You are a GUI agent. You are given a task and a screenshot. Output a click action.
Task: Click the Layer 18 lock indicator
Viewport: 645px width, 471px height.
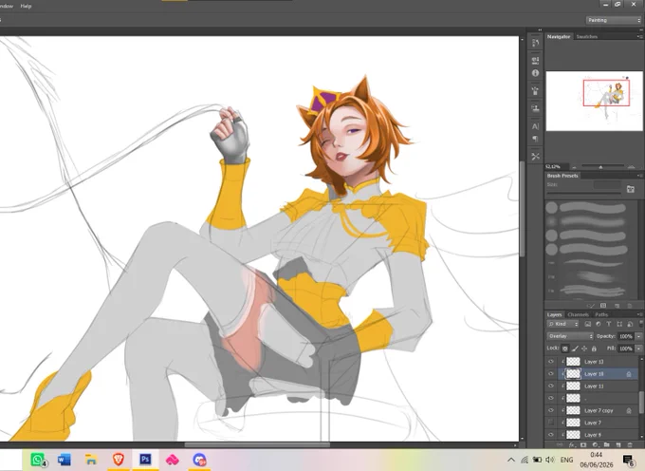[629, 374]
